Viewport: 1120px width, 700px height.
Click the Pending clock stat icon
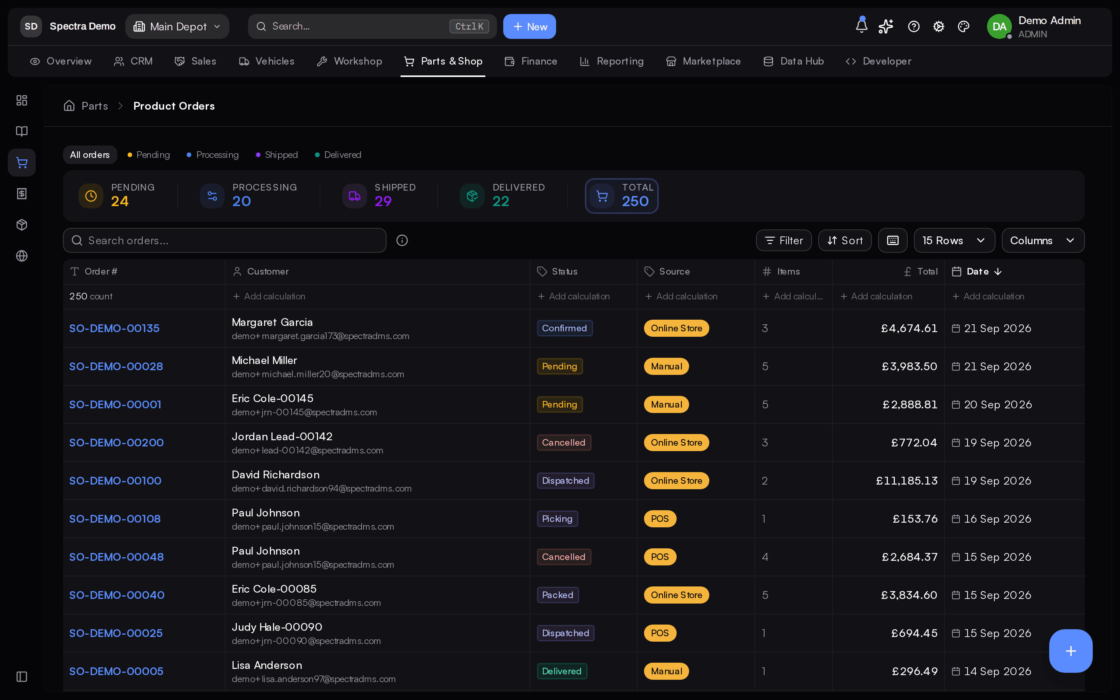coord(91,196)
